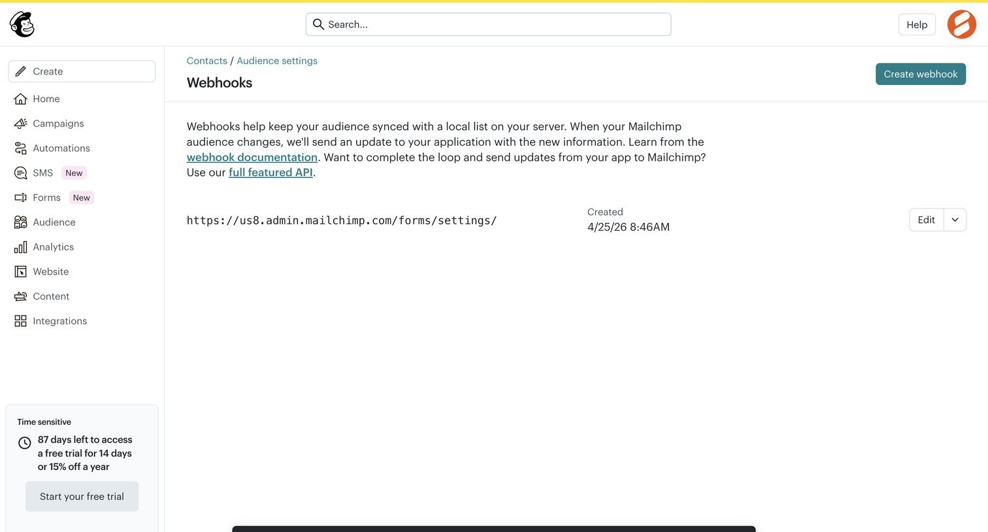
Task: Click the Webhooks page heading
Action: pyautogui.click(x=220, y=82)
